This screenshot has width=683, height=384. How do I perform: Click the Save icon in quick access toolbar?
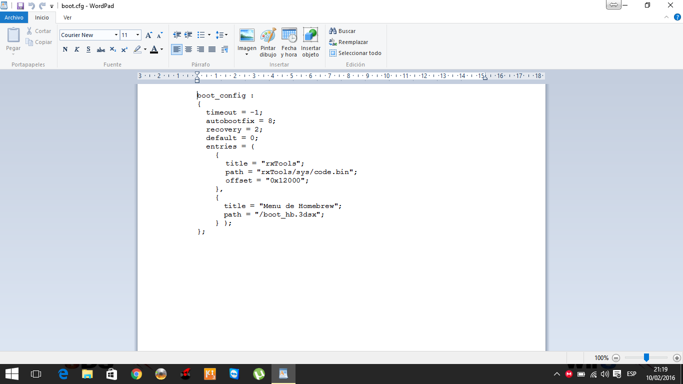coord(20,6)
